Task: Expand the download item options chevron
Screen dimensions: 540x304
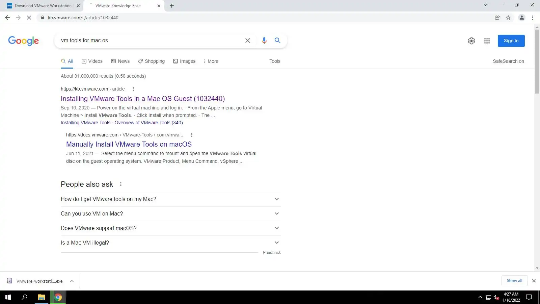Action: pyautogui.click(x=72, y=281)
